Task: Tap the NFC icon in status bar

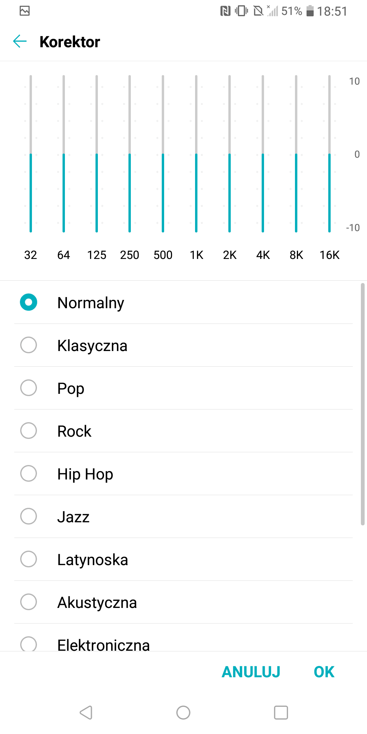Action: [225, 11]
